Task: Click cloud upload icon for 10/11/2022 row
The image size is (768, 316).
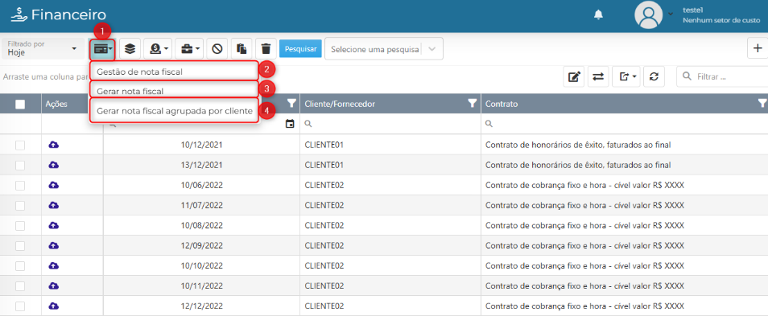Action: [54, 285]
